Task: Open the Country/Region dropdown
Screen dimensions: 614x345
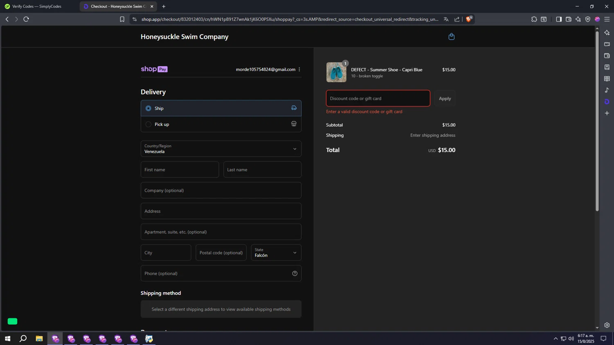Action: pos(221,149)
